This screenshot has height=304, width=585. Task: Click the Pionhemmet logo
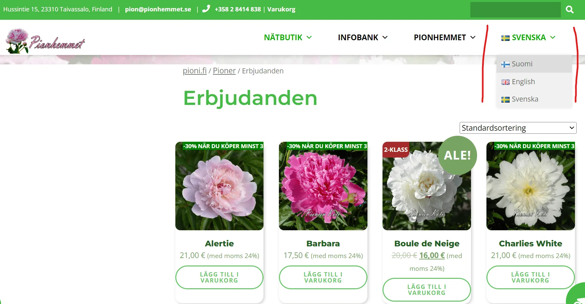45,41
